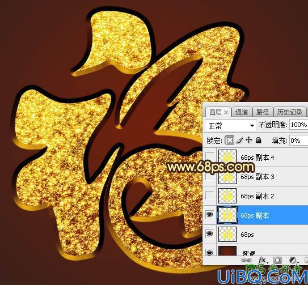Click the 68ps 副本 layer thumbnail
Viewport: 308px width, 285px height.
coord(227,215)
